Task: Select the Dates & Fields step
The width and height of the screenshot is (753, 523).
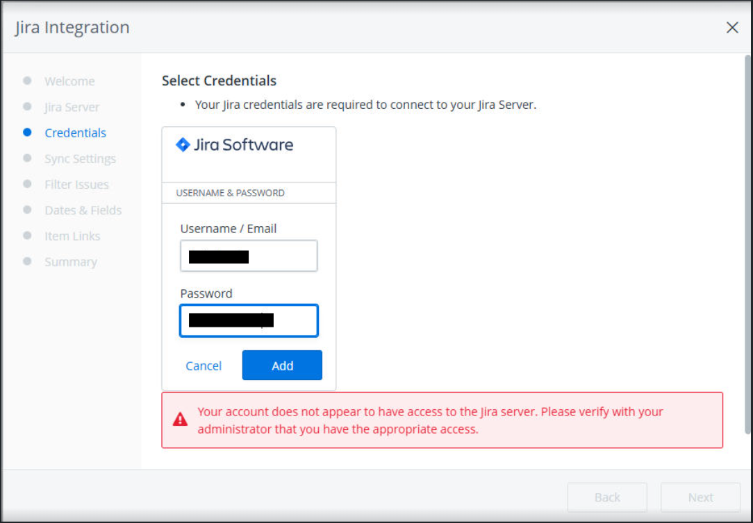Action: [83, 210]
